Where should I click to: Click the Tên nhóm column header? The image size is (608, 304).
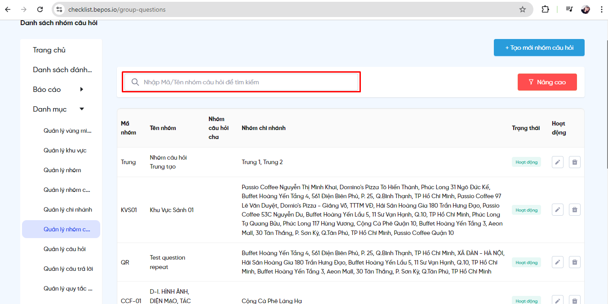coord(163,128)
